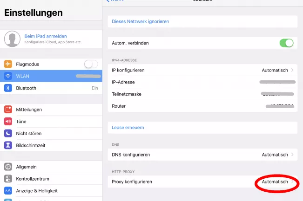
Task: Open Proxy konfigurieren chevron
Action: [x=292, y=182]
